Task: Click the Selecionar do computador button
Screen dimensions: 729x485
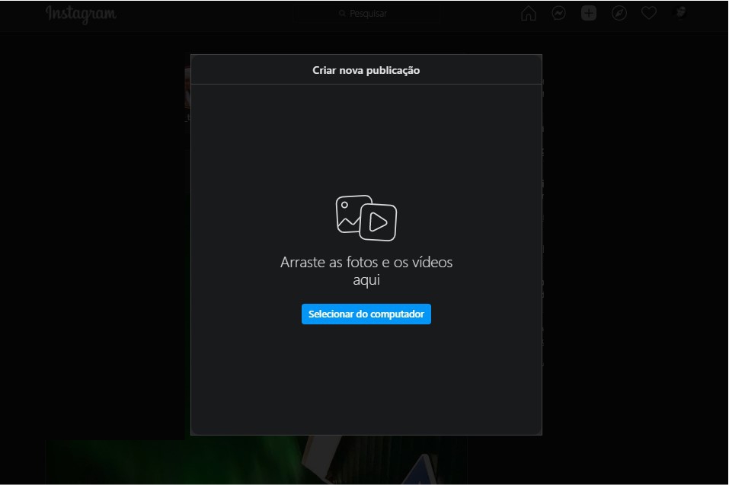Action: [x=366, y=314]
